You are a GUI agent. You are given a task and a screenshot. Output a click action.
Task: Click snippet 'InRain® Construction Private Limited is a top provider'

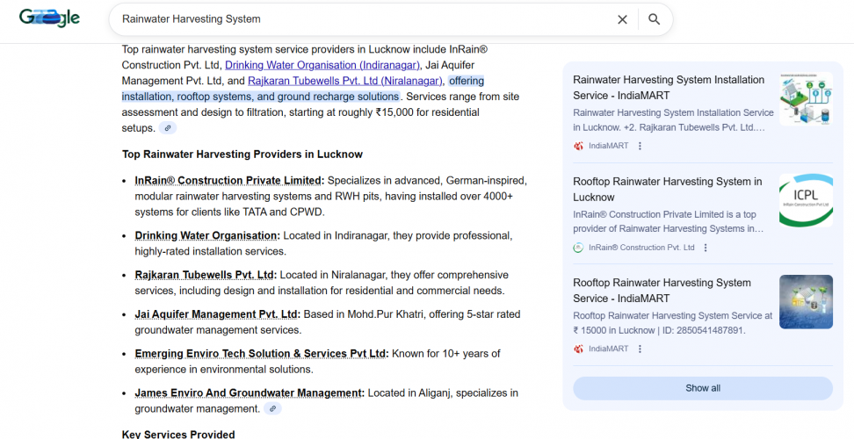point(669,221)
